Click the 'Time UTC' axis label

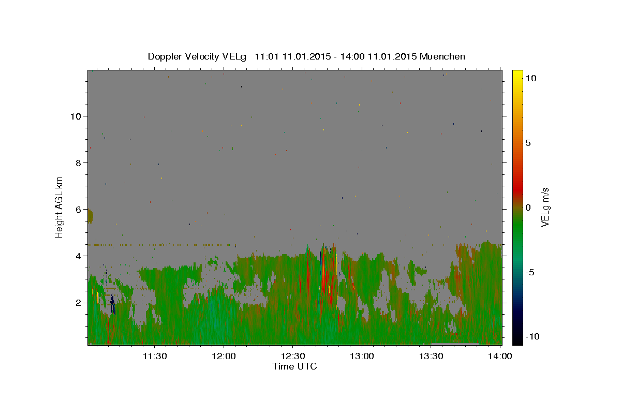coord(294,366)
